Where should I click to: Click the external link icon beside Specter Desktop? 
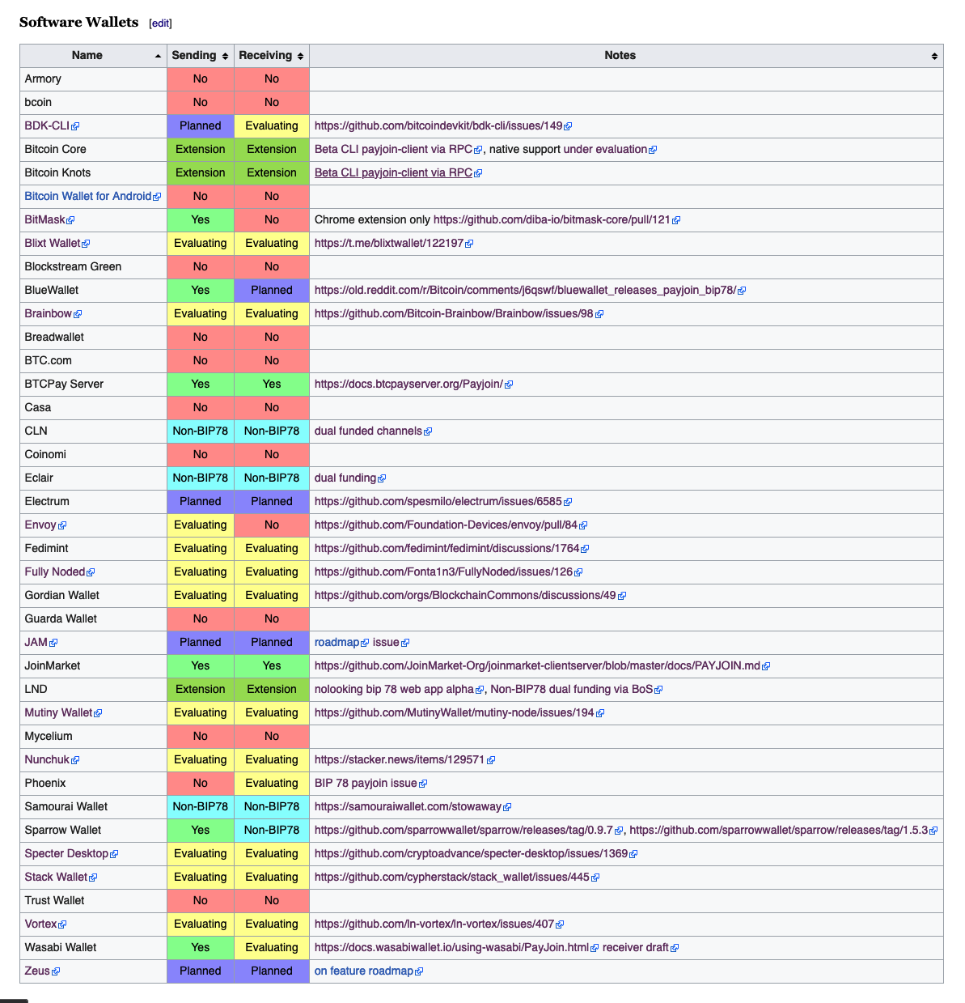113,853
